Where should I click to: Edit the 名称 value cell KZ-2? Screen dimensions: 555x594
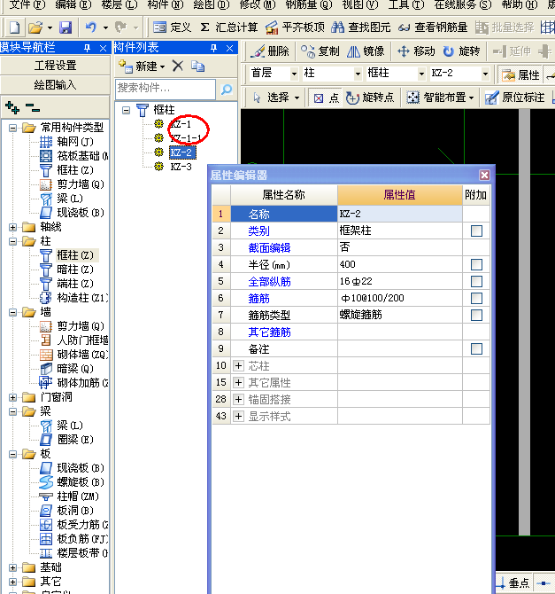coord(399,214)
